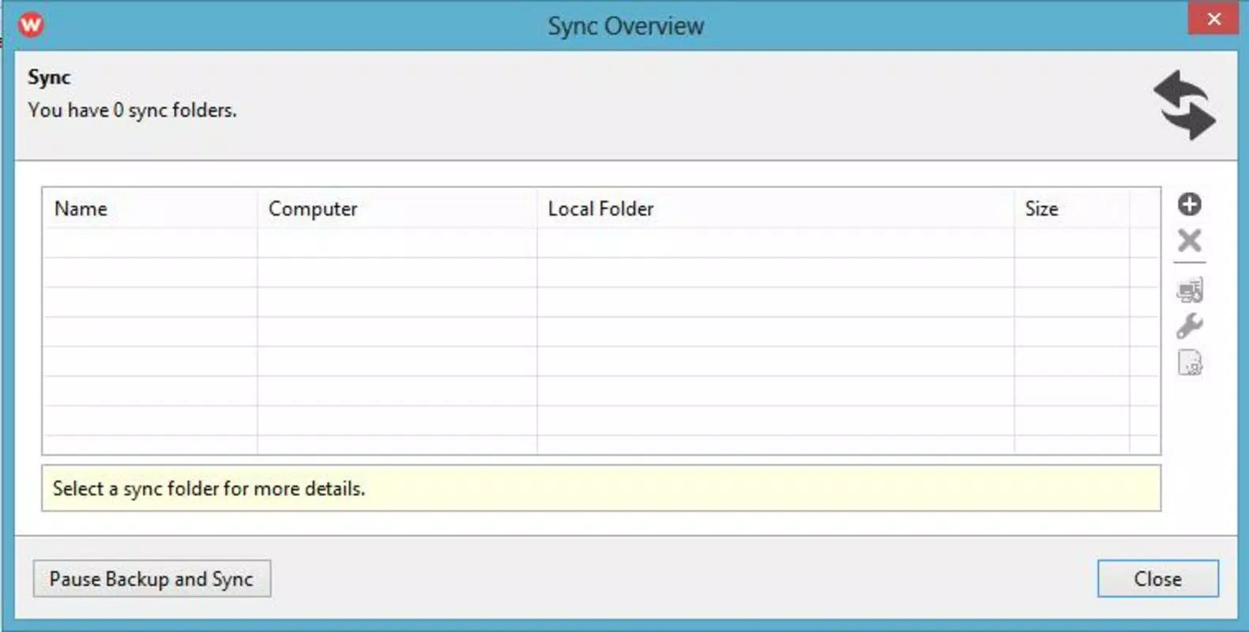Open sync folder settings wrench icon
1249x632 pixels.
click(x=1189, y=325)
